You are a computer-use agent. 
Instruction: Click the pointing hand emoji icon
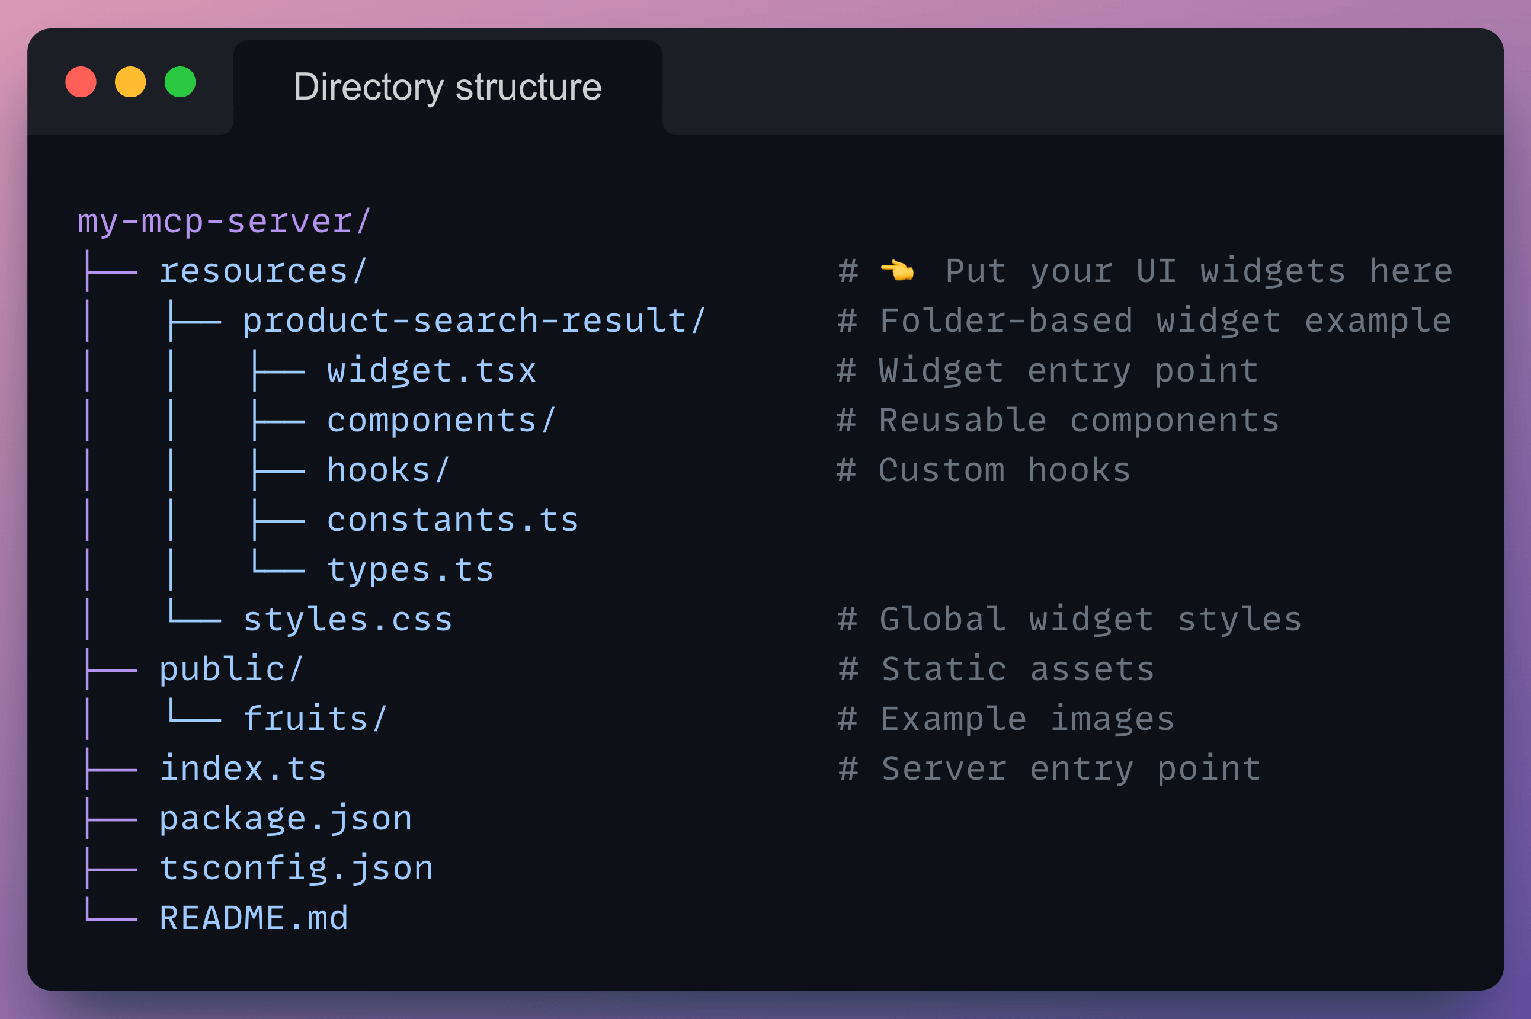(x=897, y=270)
